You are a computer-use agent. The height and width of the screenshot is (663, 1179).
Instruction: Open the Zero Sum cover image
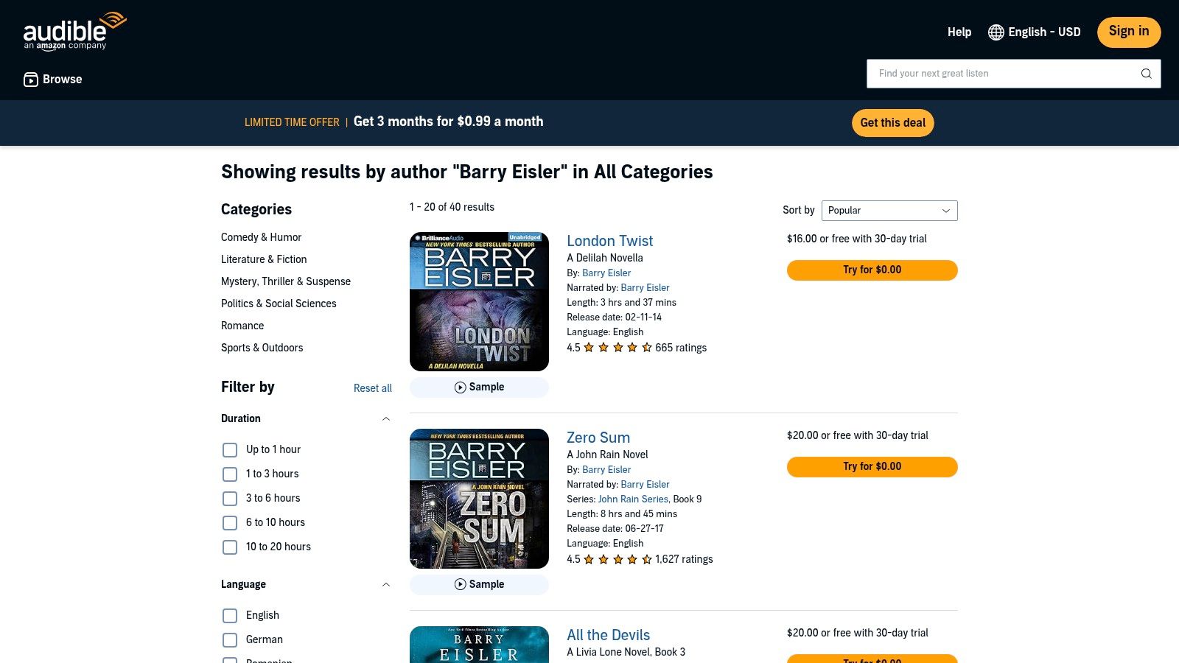click(479, 499)
